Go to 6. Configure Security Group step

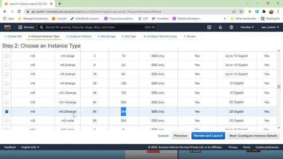(x=161, y=36)
